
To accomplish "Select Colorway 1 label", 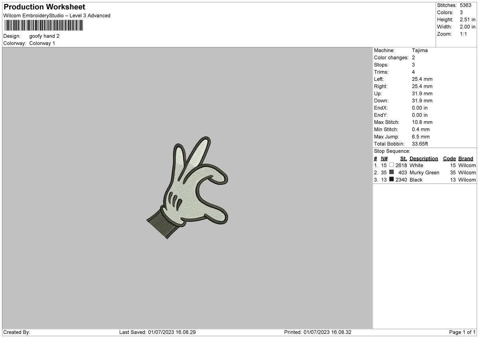I will pos(42,43).
